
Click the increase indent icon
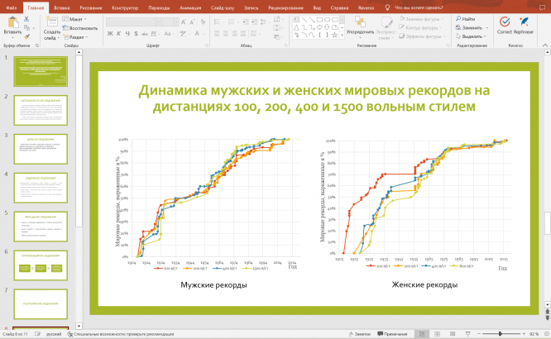click(x=254, y=22)
